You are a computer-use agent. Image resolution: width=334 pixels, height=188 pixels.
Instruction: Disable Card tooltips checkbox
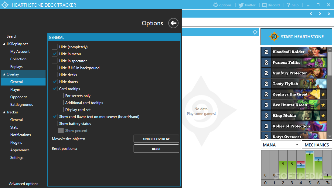(55, 89)
